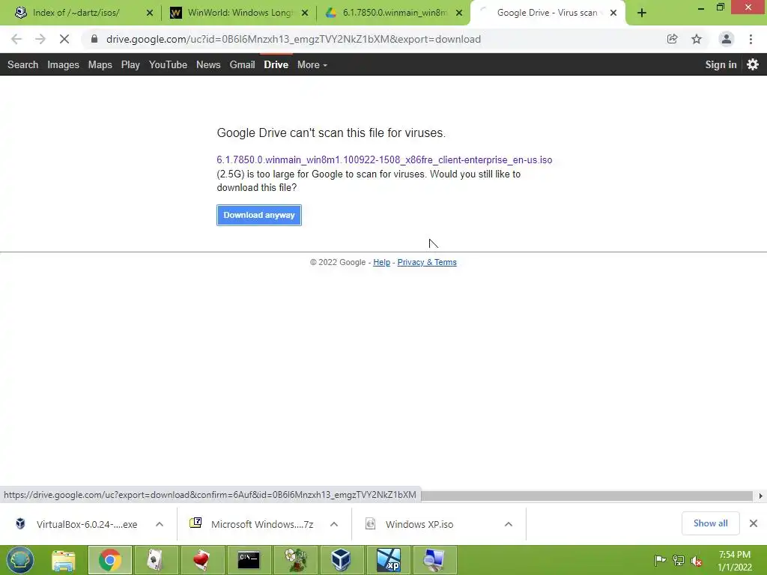
Task: Close the 6.1.7850.0.winmain tab
Action: (x=459, y=13)
